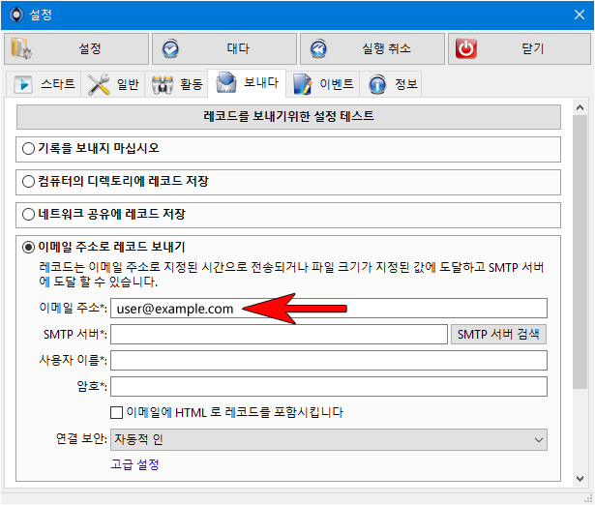This screenshot has width=595, height=505.
Task: Enable the 이메일에 HTML 로 레코드를 포함시킵니다 checkbox
Action: 116,412
